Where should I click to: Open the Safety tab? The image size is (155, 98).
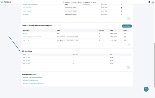point(94,2)
